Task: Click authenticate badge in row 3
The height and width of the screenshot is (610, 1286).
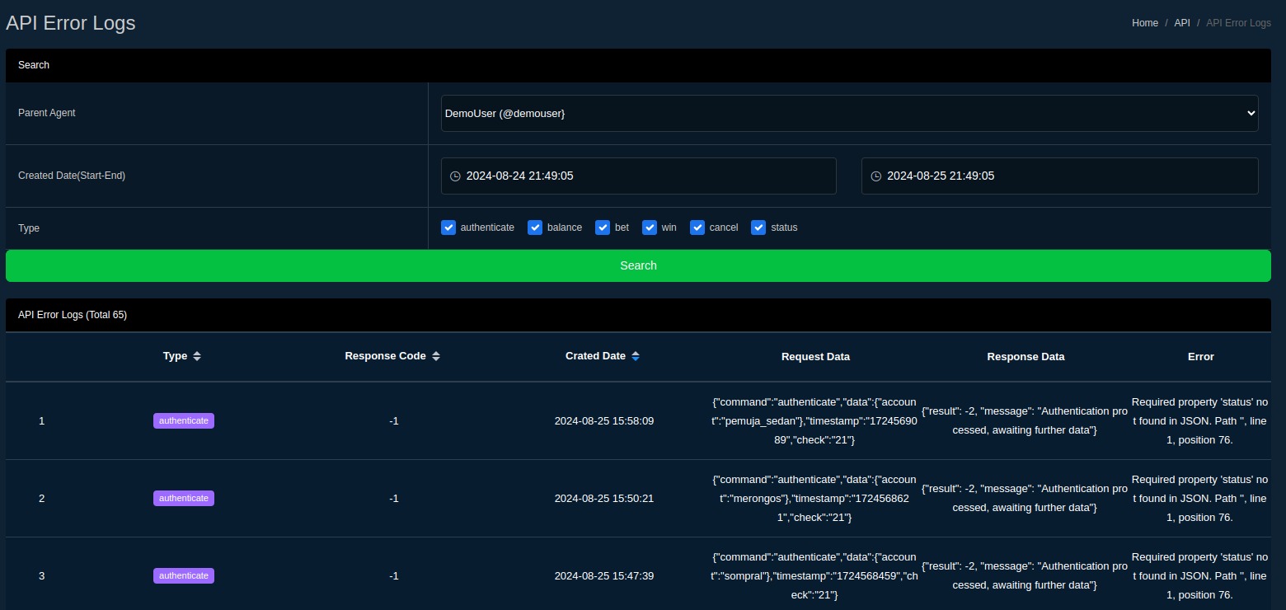Action: click(184, 575)
